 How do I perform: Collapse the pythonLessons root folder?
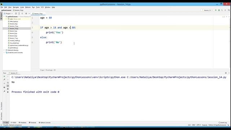coord(4,17)
